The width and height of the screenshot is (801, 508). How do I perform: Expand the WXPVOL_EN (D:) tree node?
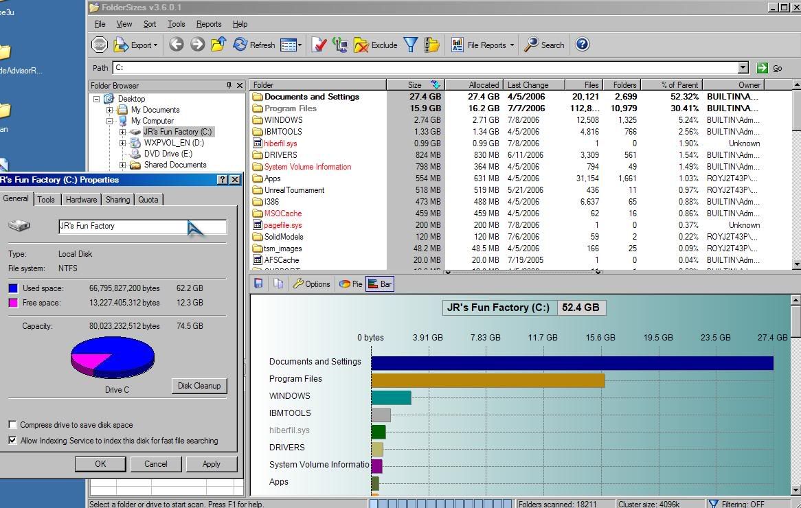tap(122, 143)
